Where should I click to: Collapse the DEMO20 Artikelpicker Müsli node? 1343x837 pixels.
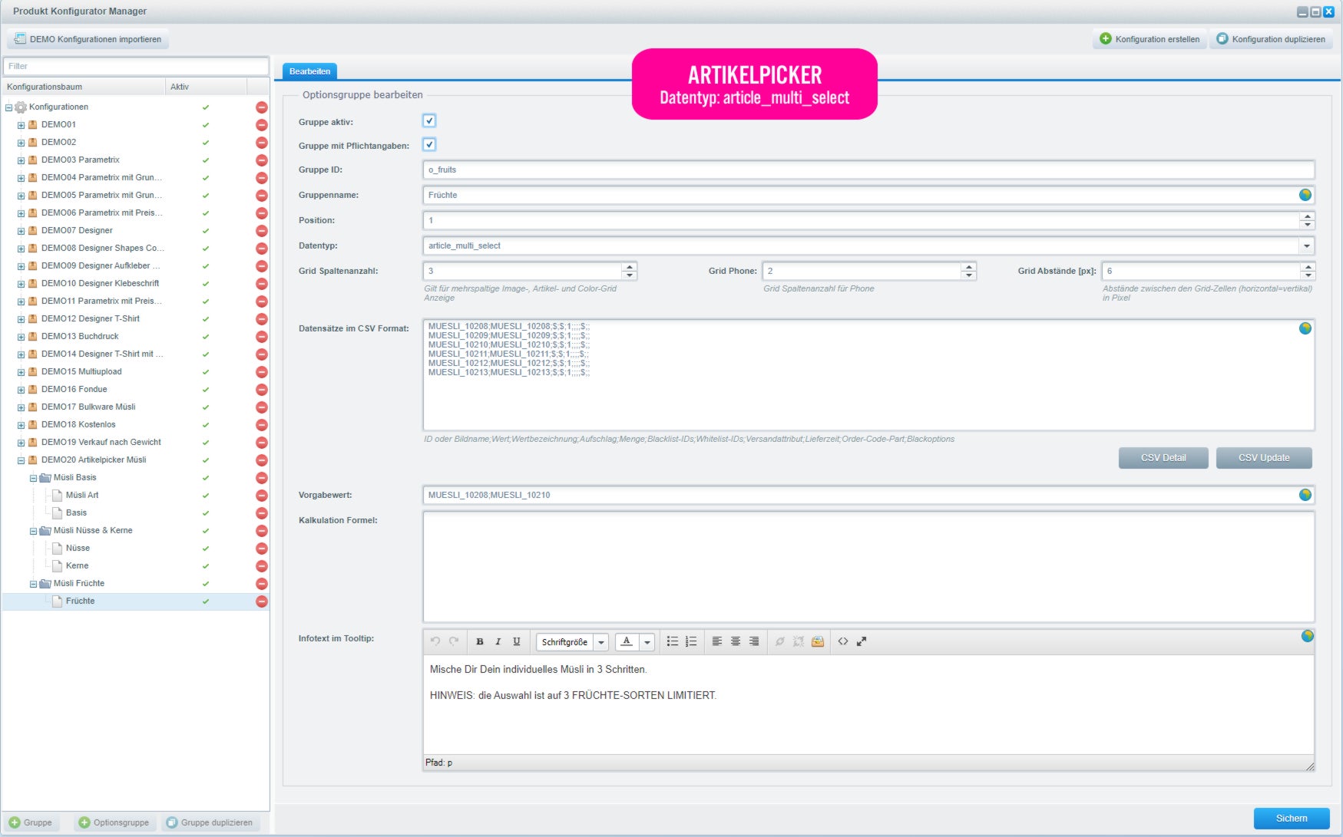click(x=21, y=460)
